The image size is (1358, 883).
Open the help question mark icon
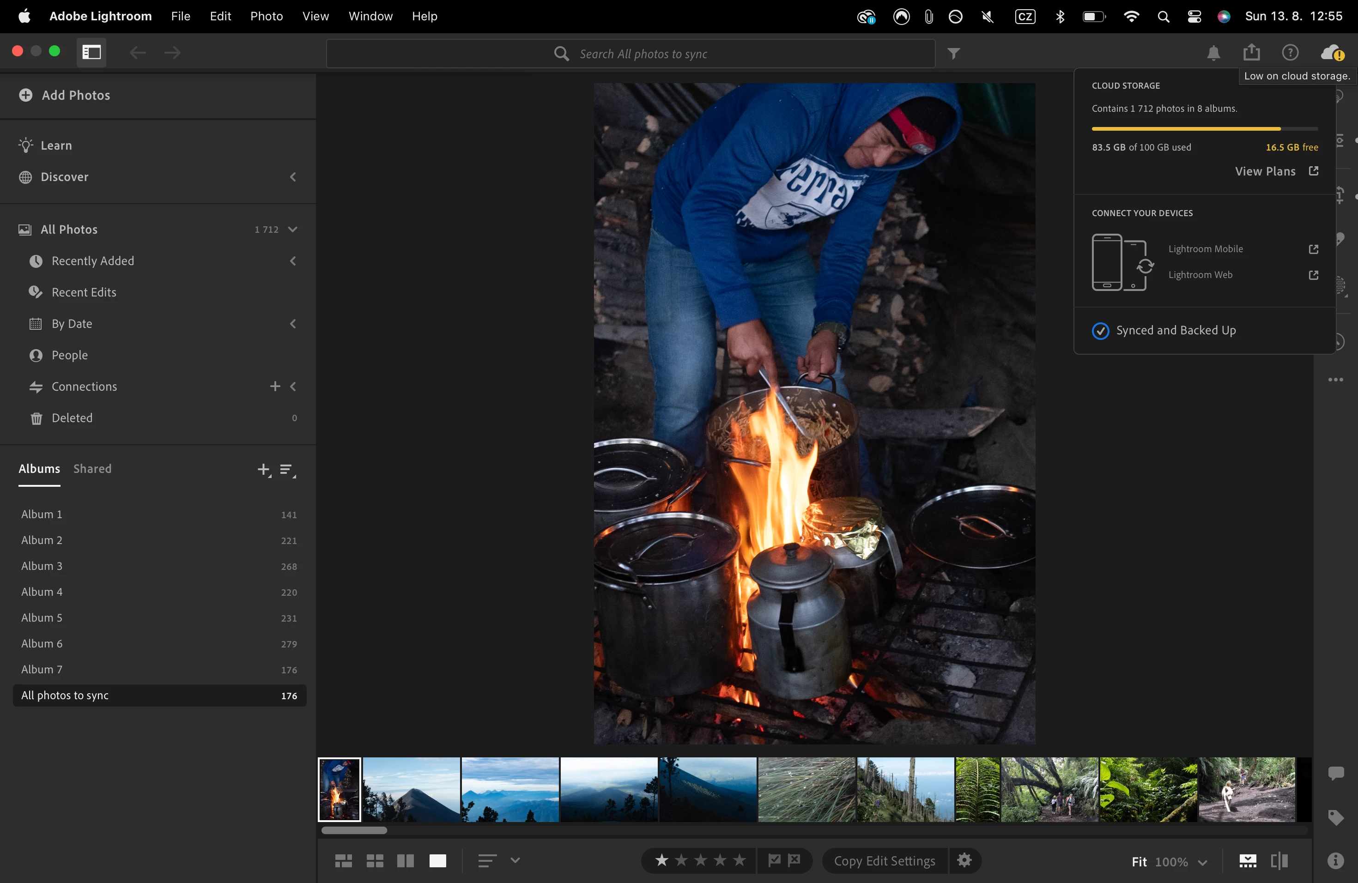point(1290,53)
